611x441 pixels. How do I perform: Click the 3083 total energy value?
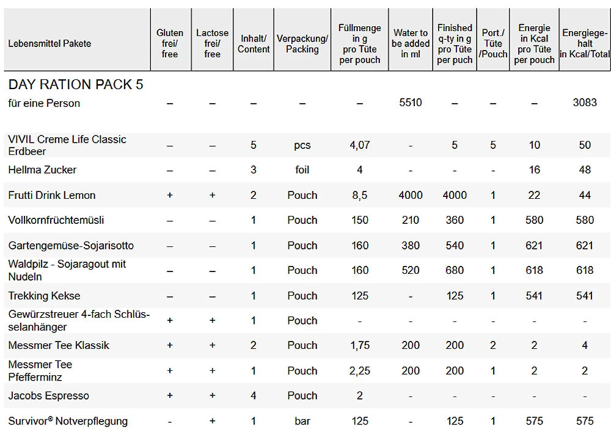[x=585, y=102]
